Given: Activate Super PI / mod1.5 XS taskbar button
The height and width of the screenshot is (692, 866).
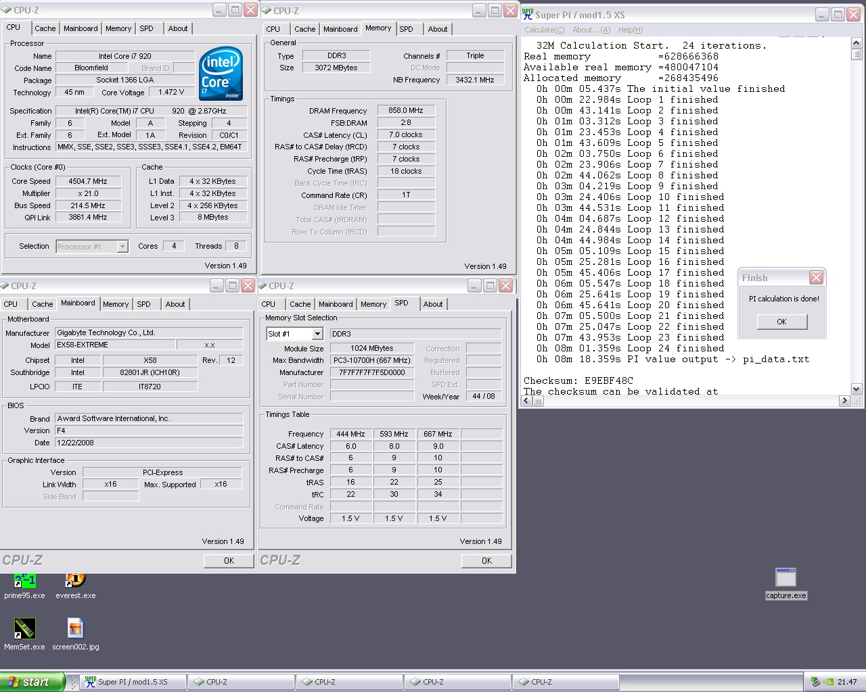Looking at the screenshot, I should point(133,682).
